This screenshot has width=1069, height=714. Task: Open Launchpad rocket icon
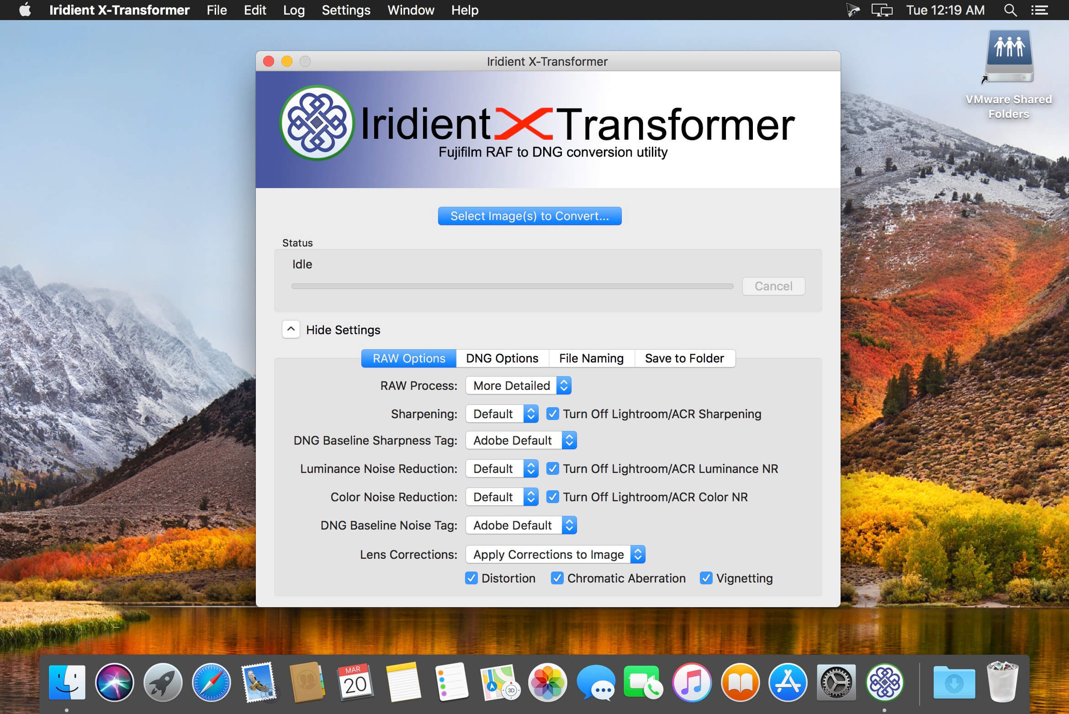tap(163, 682)
